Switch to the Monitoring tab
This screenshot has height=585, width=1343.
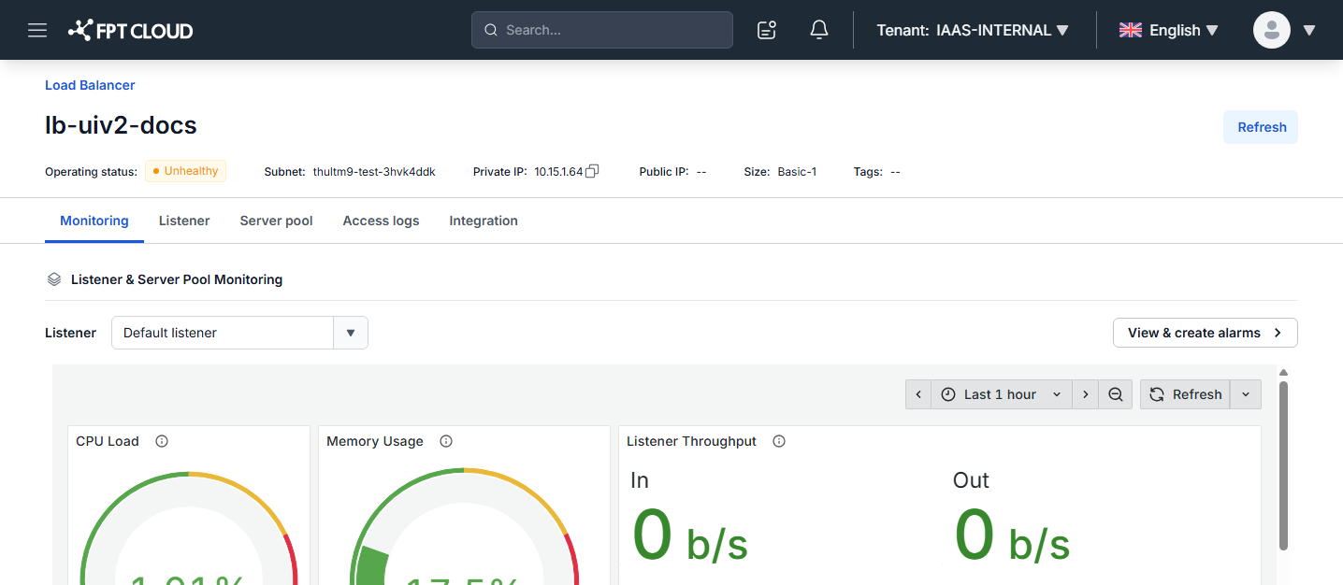click(94, 221)
